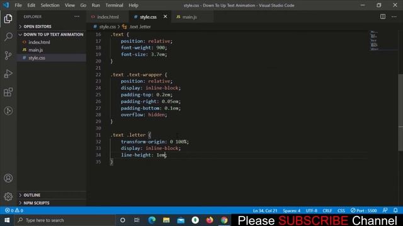Click the code minimap preview
The height and width of the screenshot is (226, 403).
pos(374,40)
